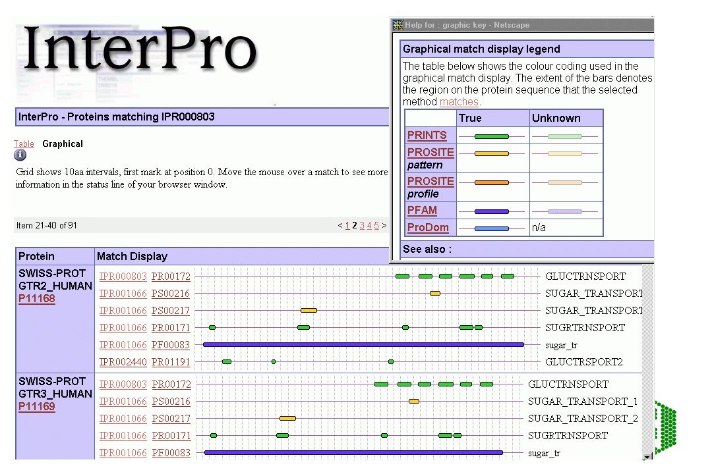Viewport: 712px width, 474px height.
Task: Click the SUGAR_TRANSPORT_1 label
Action: tap(583, 402)
